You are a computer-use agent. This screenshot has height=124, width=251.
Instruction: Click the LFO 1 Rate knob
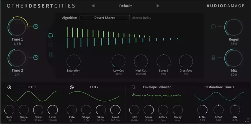click(x=9, y=110)
